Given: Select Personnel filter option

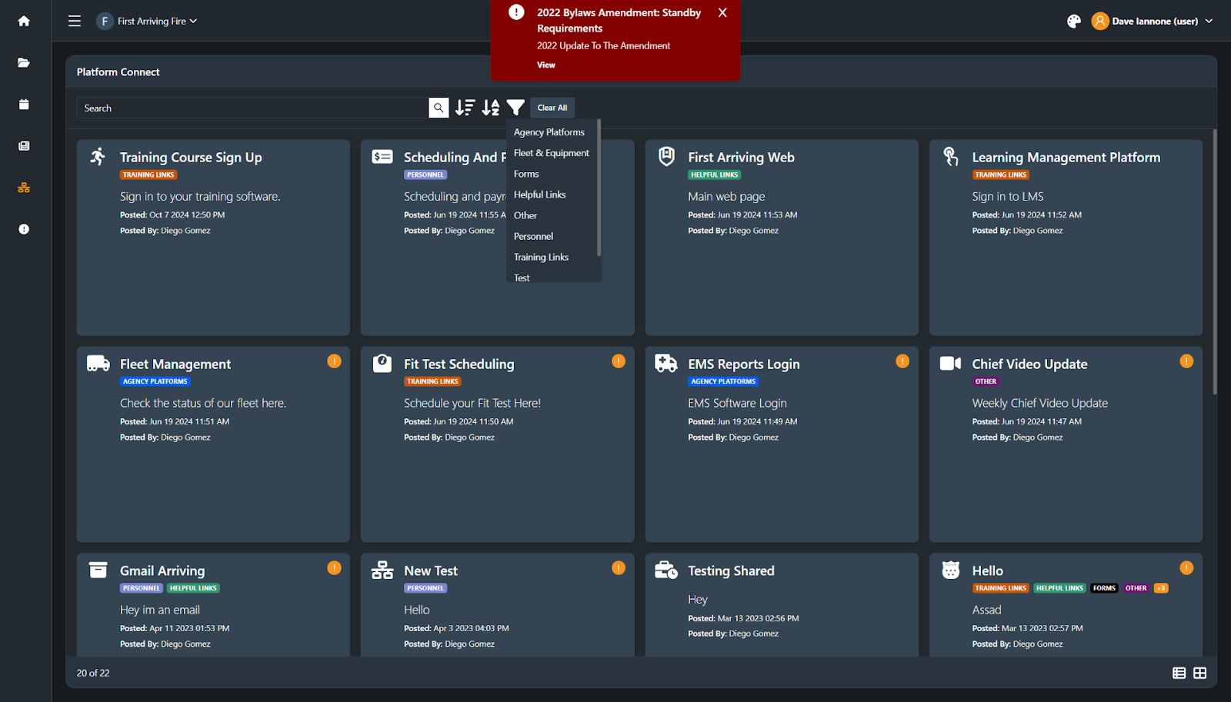Looking at the screenshot, I should [x=533, y=236].
